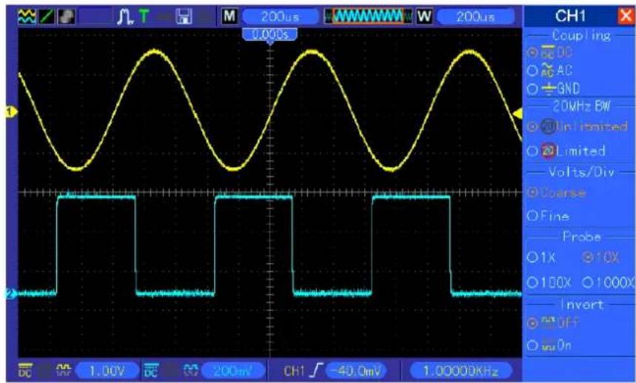The height and width of the screenshot is (383, 636).
Task: Click the 20MHz BW section heading
Action: tap(581, 106)
